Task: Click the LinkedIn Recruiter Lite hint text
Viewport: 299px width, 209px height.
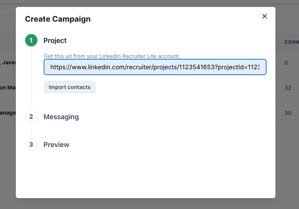Action: pos(112,56)
